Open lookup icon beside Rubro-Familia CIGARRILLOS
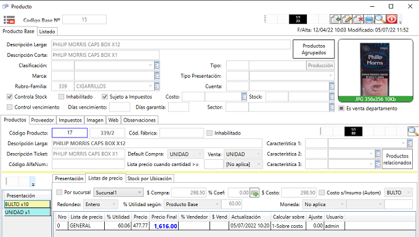Image resolution: width=419 pixels, height=237 pixels. coord(157,86)
